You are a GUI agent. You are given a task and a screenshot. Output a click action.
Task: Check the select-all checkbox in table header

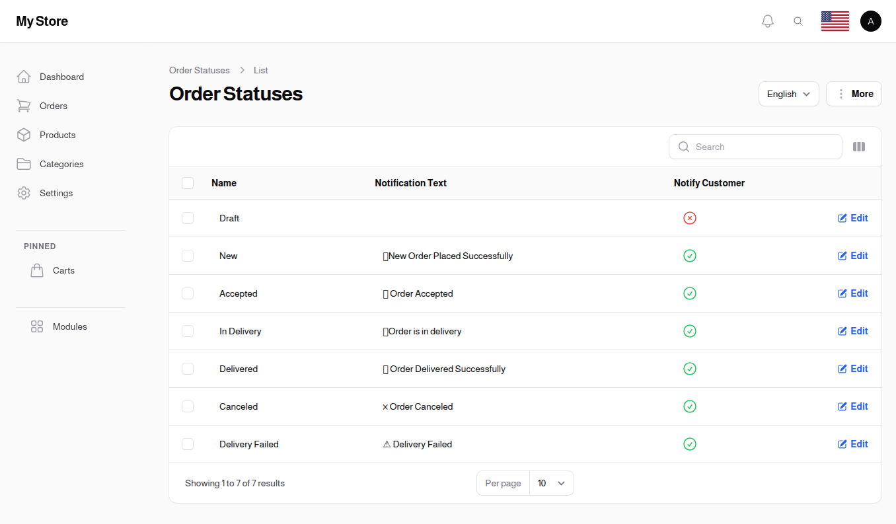tap(188, 183)
